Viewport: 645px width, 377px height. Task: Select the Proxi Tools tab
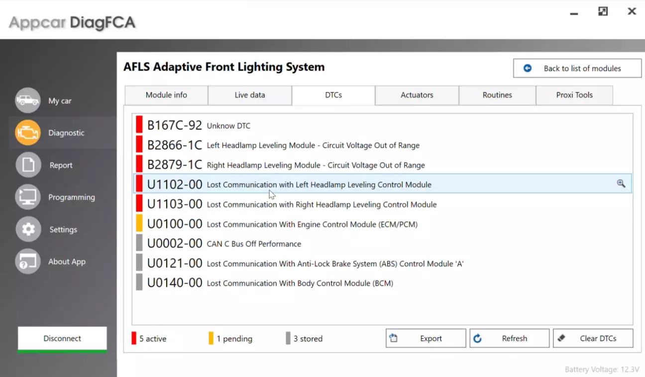[574, 95]
